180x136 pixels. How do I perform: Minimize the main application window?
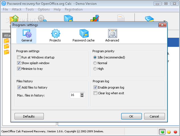[157, 4]
